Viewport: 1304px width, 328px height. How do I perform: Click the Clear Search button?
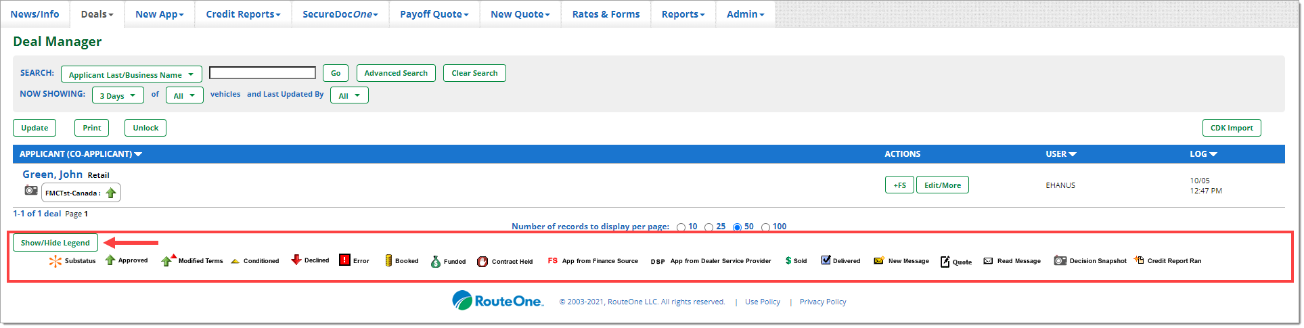tap(474, 73)
